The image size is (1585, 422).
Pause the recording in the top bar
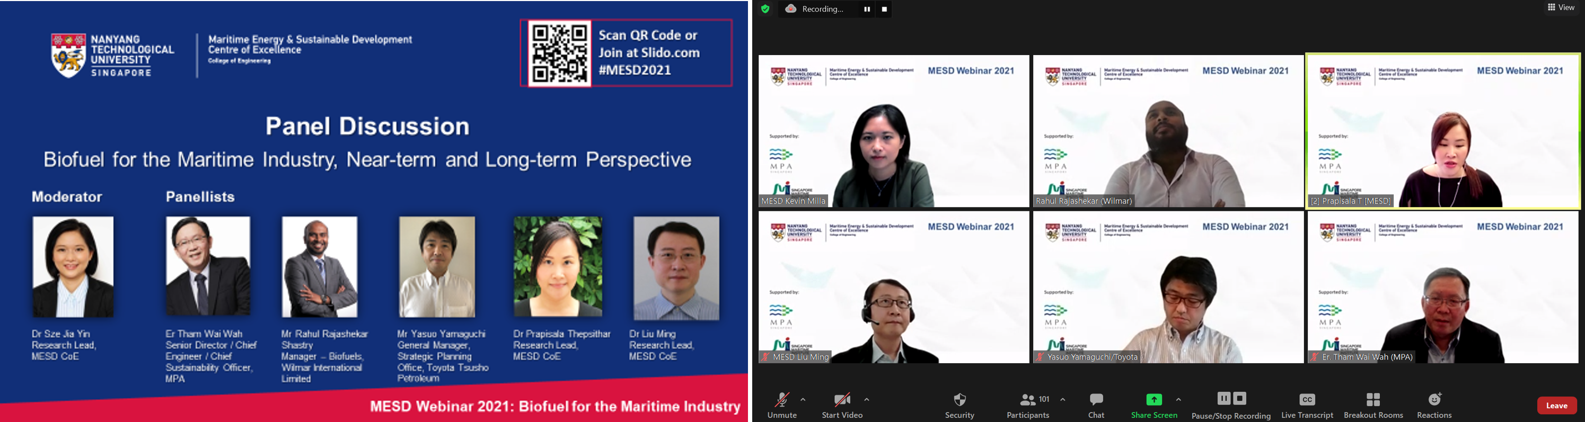866,9
